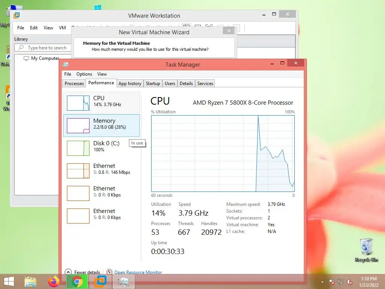This screenshot has height=289, width=385.
Task: Select the Memory performance item
Action: pyautogui.click(x=102, y=126)
